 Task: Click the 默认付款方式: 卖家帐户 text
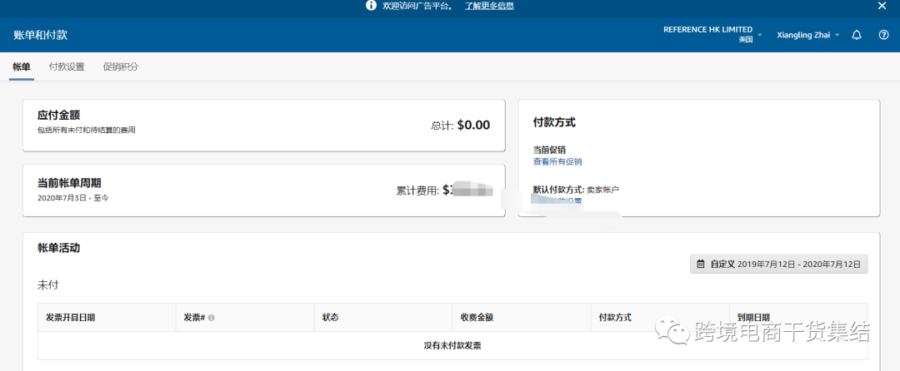(577, 189)
